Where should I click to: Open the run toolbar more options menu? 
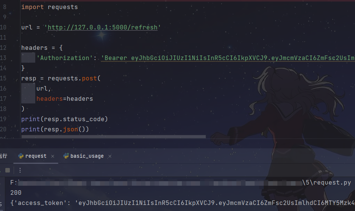tap(20, 170)
